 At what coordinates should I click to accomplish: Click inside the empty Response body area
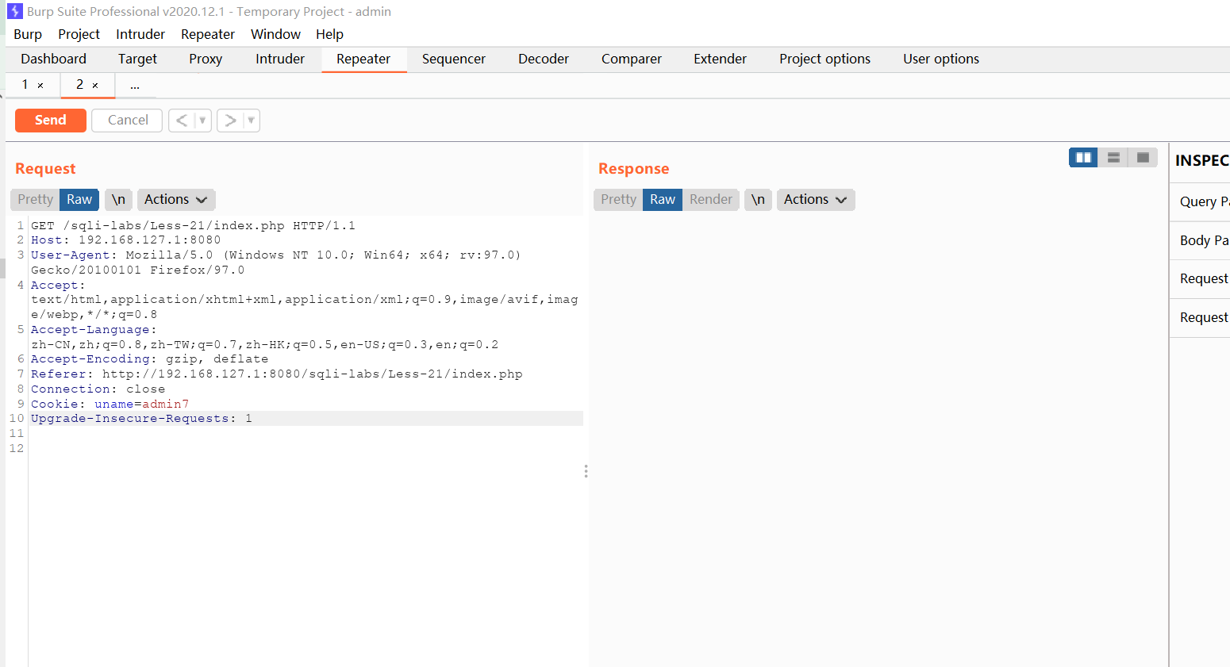(x=877, y=440)
